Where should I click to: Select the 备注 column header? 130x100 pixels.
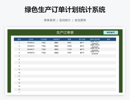coord(108,39)
